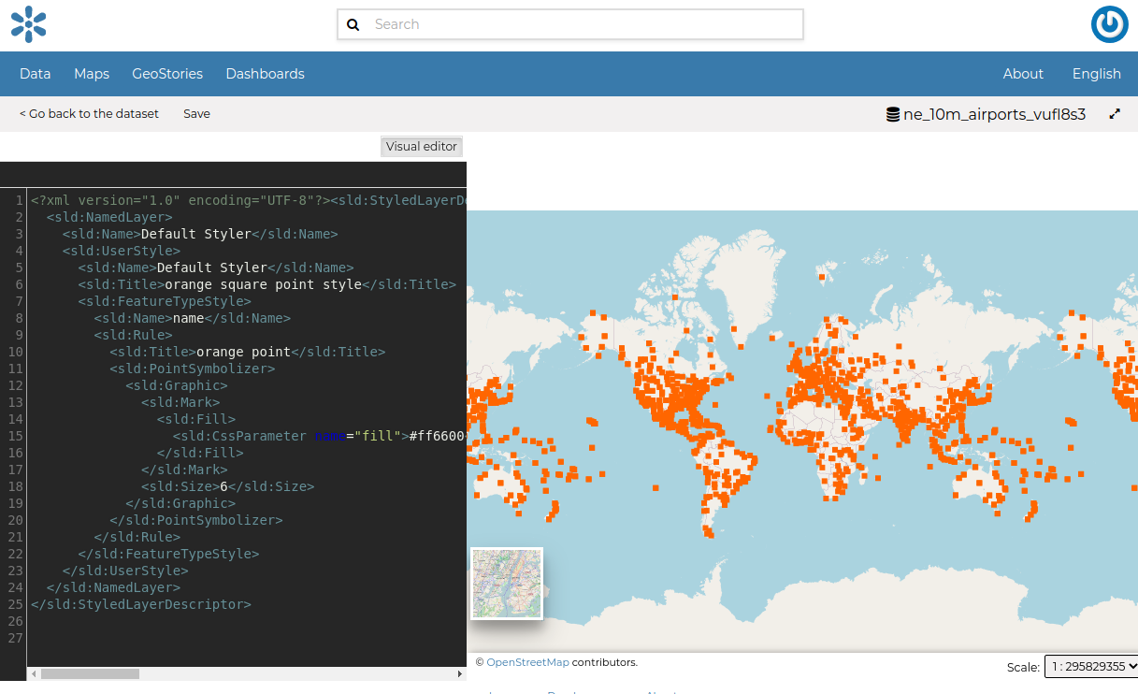
Task: Click the database icon beside ne_10m_airports_vufl8s3
Action: coord(893,113)
